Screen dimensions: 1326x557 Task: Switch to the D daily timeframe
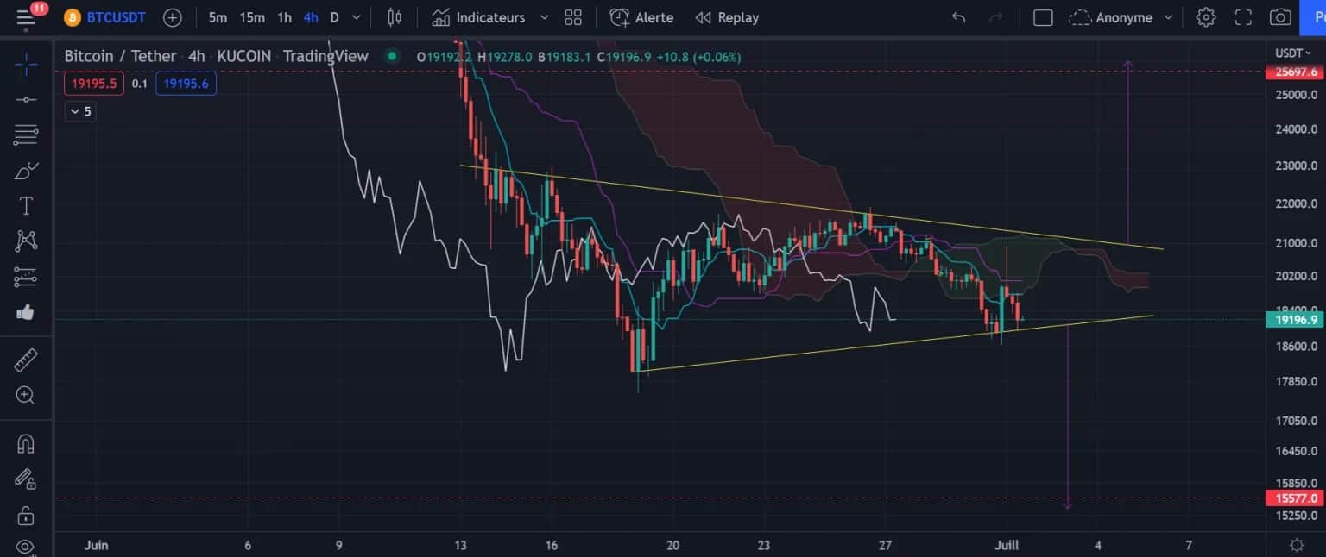click(x=335, y=17)
